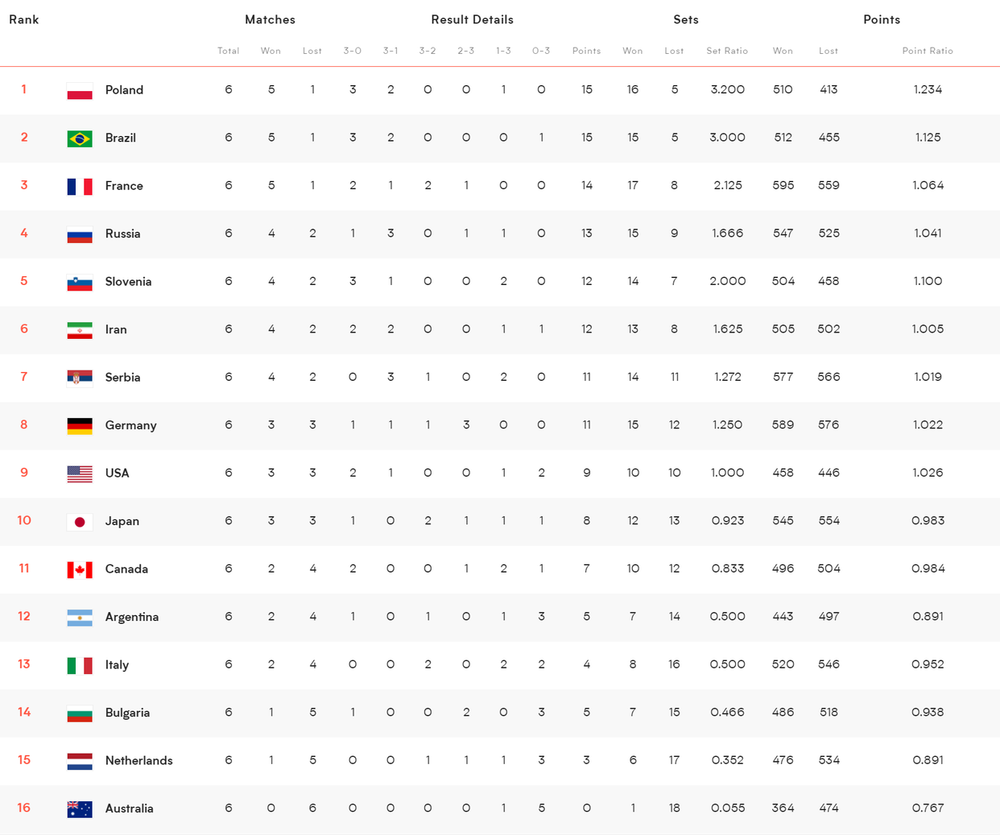Open the Serbia team name link
The width and height of the screenshot is (1000, 835).
[122, 378]
